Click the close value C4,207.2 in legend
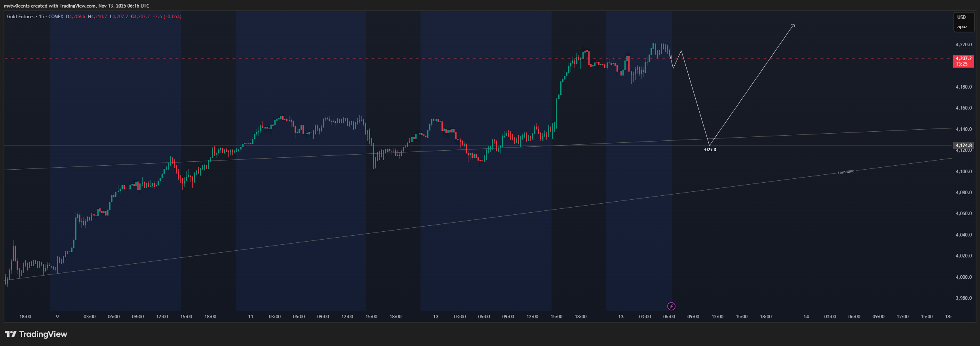Screen dimensions: 980x346 tap(141, 17)
